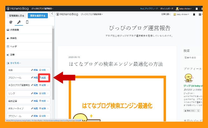Screen dimensions: 208x128
Task: Open the grid apps icon in preview header
Action: (200, 14)
